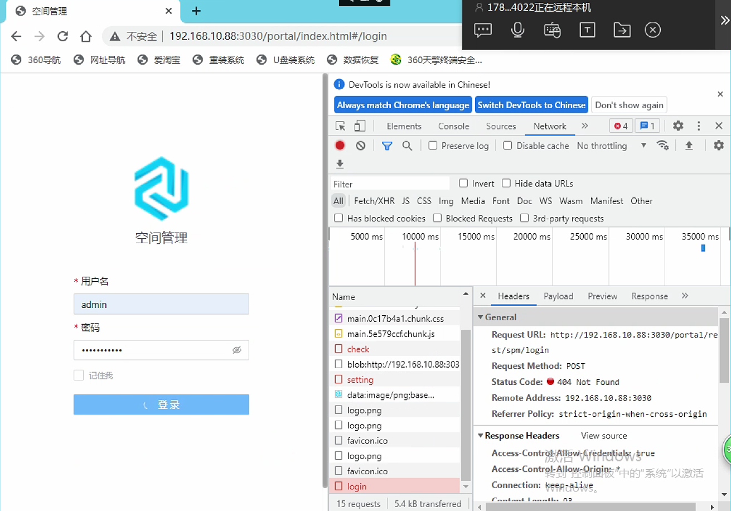Image resolution: width=731 pixels, height=511 pixels.
Task: Click the network Filter text field
Action: [390, 184]
